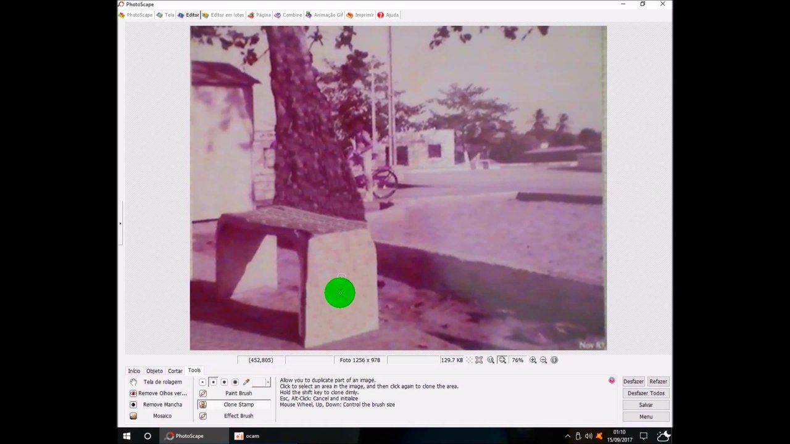Switch to the Tools tab
This screenshot has height=444, width=790.
[x=194, y=371]
